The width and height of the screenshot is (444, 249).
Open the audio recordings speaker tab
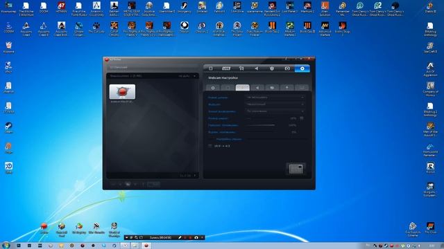click(x=257, y=68)
